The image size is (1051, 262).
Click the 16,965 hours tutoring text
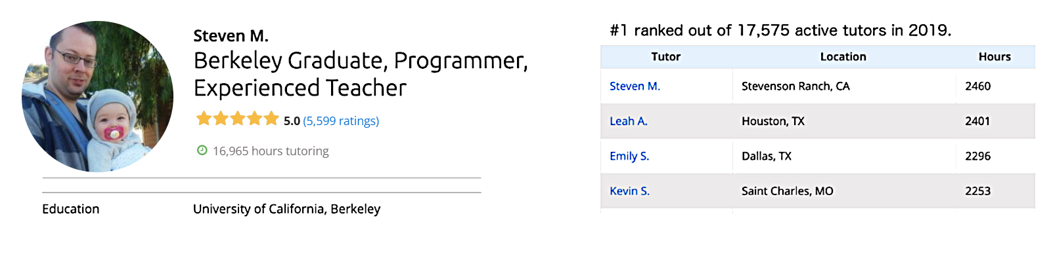[271, 151]
